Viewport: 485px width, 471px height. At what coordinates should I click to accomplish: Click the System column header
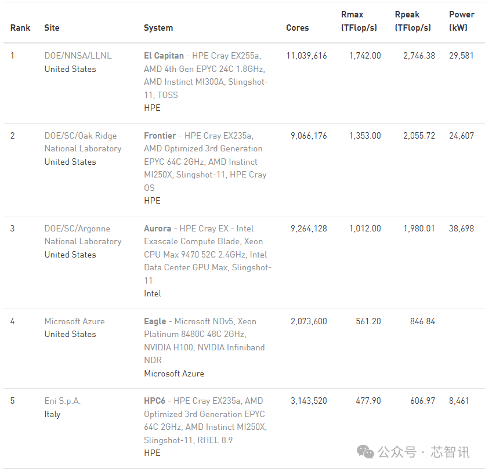[x=158, y=28]
